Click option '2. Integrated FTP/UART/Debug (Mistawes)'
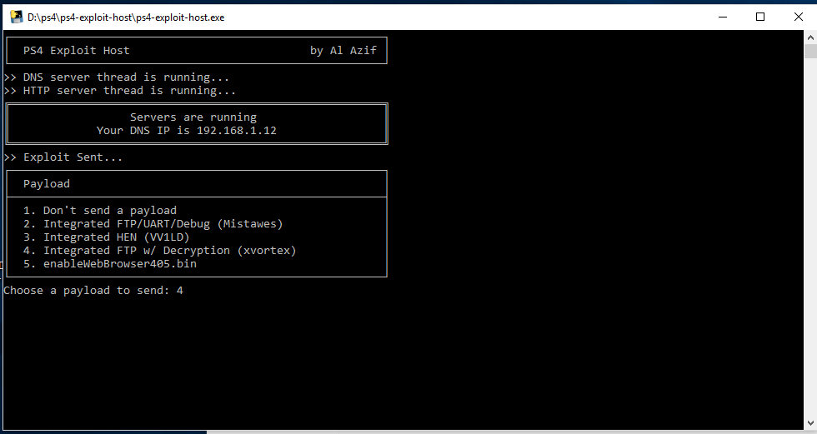 [153, 224]
